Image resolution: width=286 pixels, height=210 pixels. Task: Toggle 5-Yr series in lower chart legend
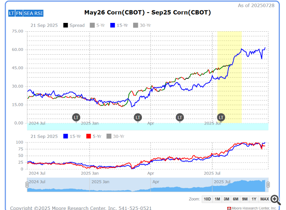point(94,136)
